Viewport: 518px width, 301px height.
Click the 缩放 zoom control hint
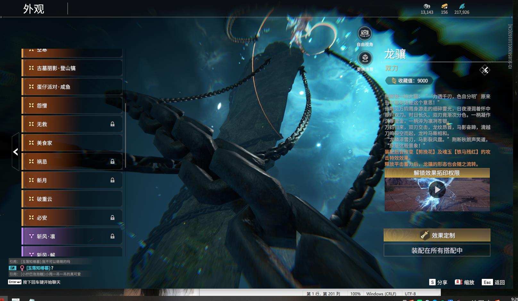click(464, 282)
